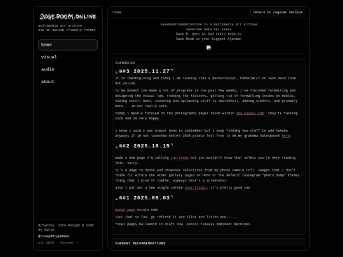Click changelog heading #2 2025.10.15
The image size is (343, 257).
(144, 146)
